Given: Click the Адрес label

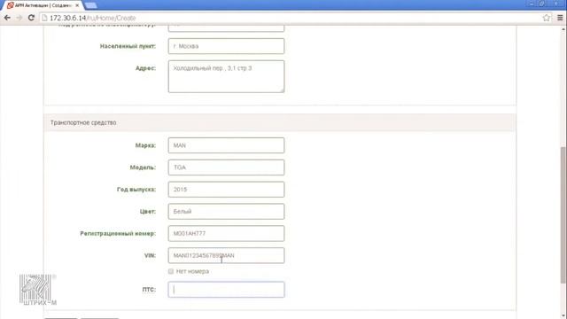Looking at the screenshot, I should pyautogui.click(x=145, y=68).
